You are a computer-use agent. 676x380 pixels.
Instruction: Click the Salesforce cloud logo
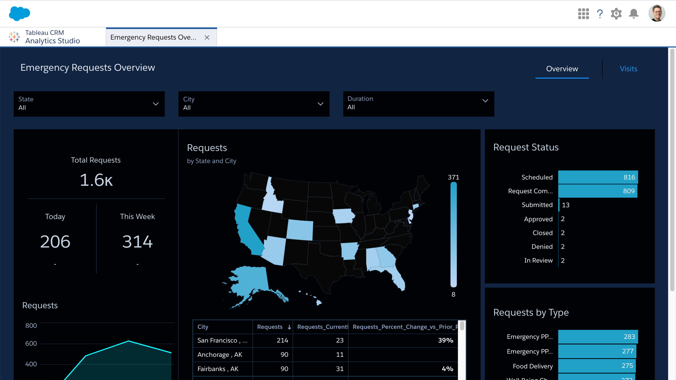(19, 13)
